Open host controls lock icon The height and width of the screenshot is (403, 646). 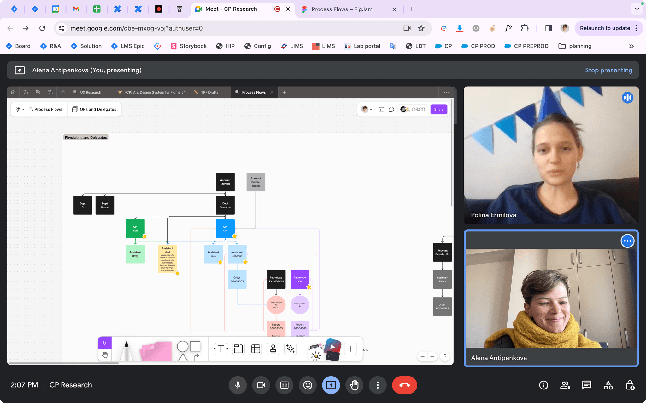630,385
